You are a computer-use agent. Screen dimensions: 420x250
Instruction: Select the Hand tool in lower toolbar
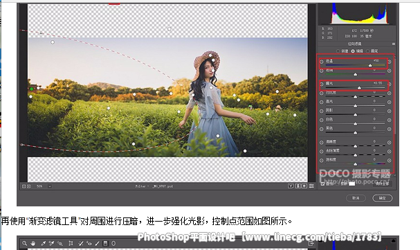point(33,243)
